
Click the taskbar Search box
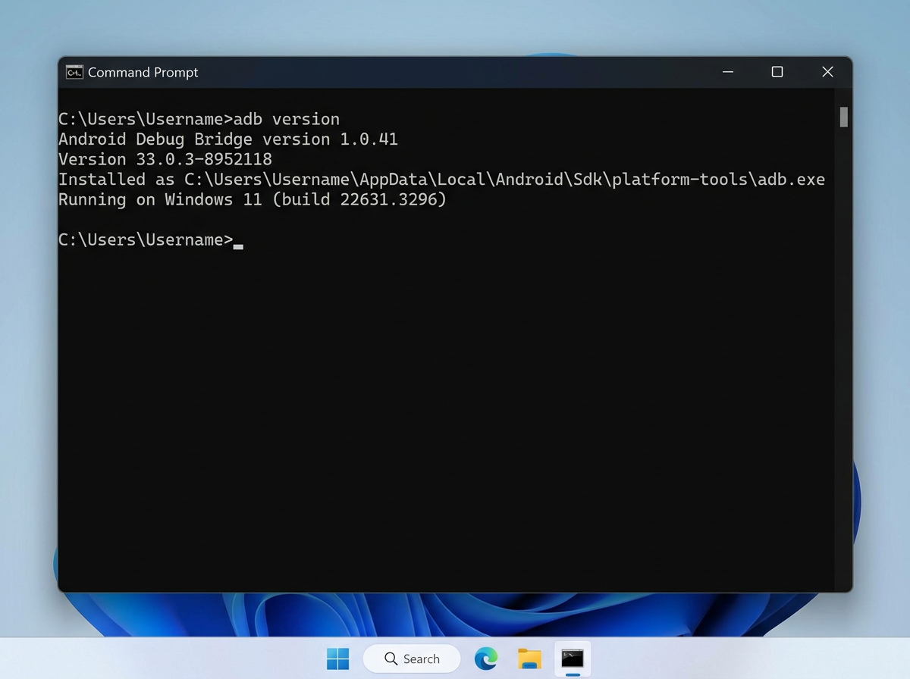coord(412,659)
